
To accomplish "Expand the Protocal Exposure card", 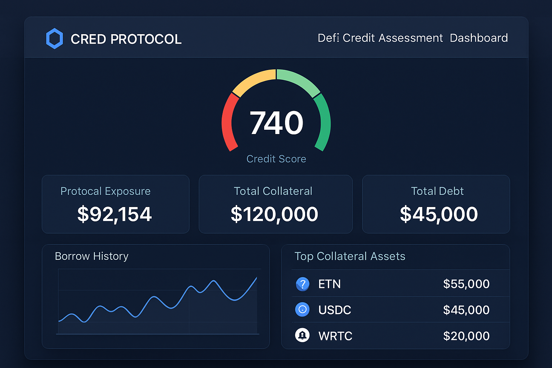I will point(115,204).
